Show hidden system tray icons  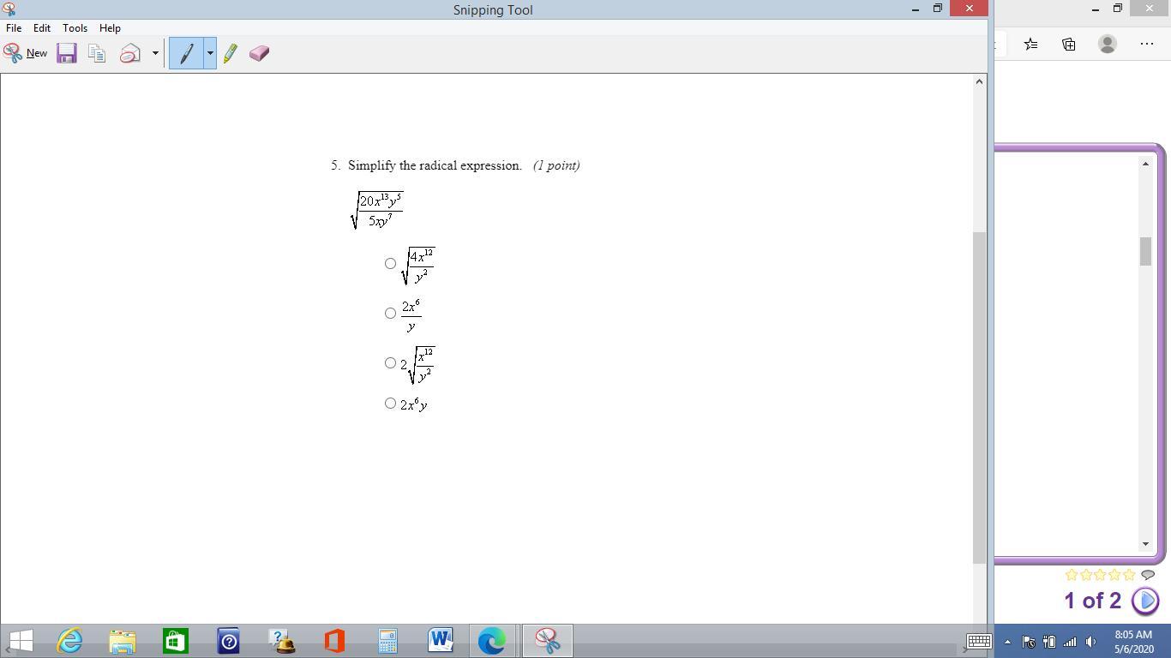[x=1007, y=642]
